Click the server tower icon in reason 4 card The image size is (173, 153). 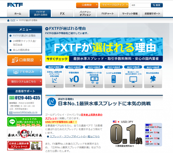pyautogui.click(x=114, y=79)
